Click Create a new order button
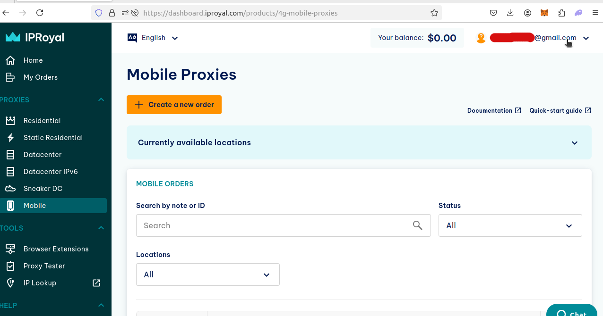Image resolution: width=603 pixels, height=316 pixels. [x=174, y=105]
